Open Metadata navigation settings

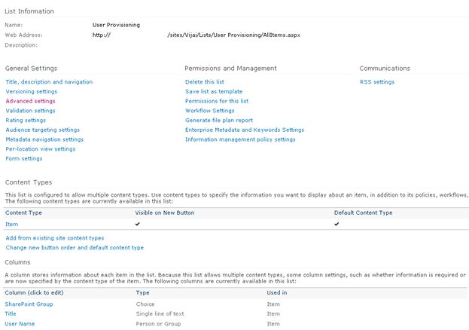(44, 139)
